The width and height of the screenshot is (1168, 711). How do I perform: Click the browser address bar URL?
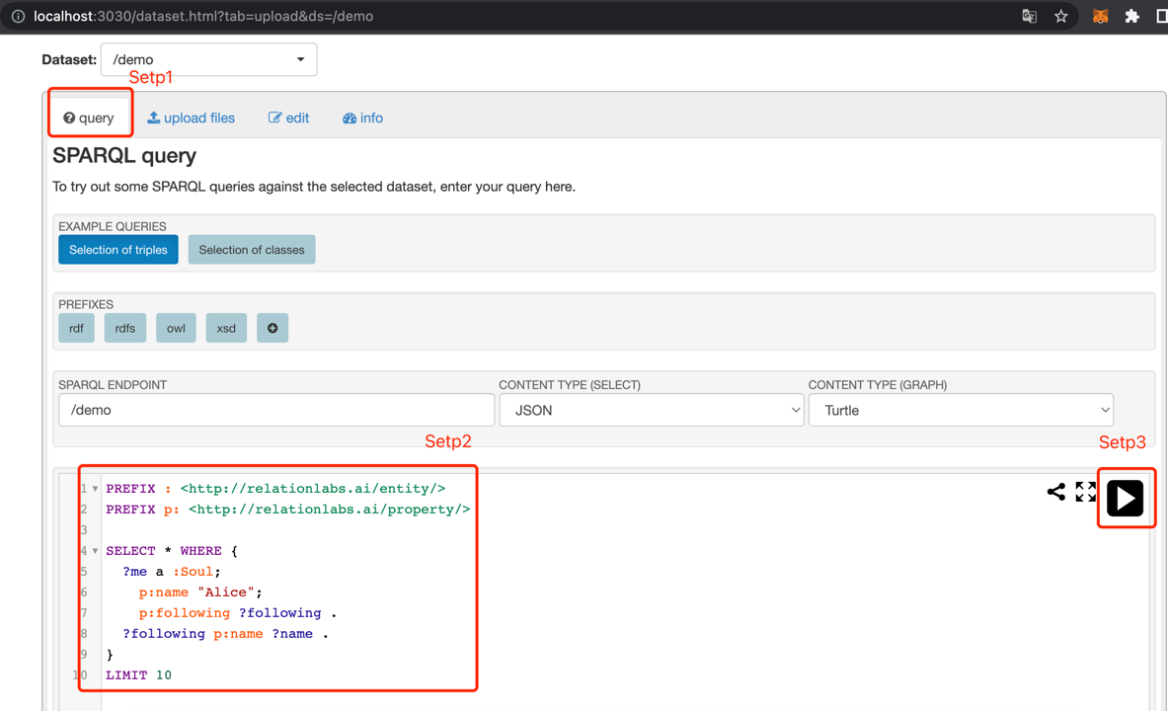[203, 17]
